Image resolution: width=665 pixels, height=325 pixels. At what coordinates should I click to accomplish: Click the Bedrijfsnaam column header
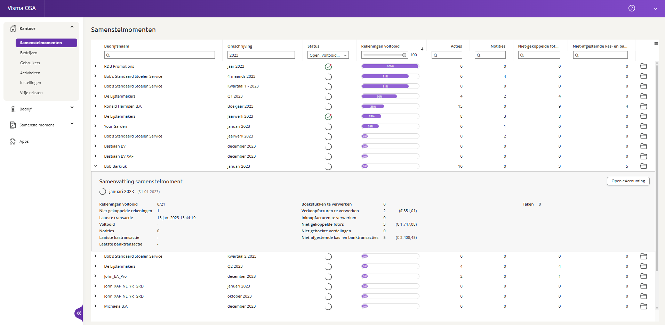click(x=117, y=46)
